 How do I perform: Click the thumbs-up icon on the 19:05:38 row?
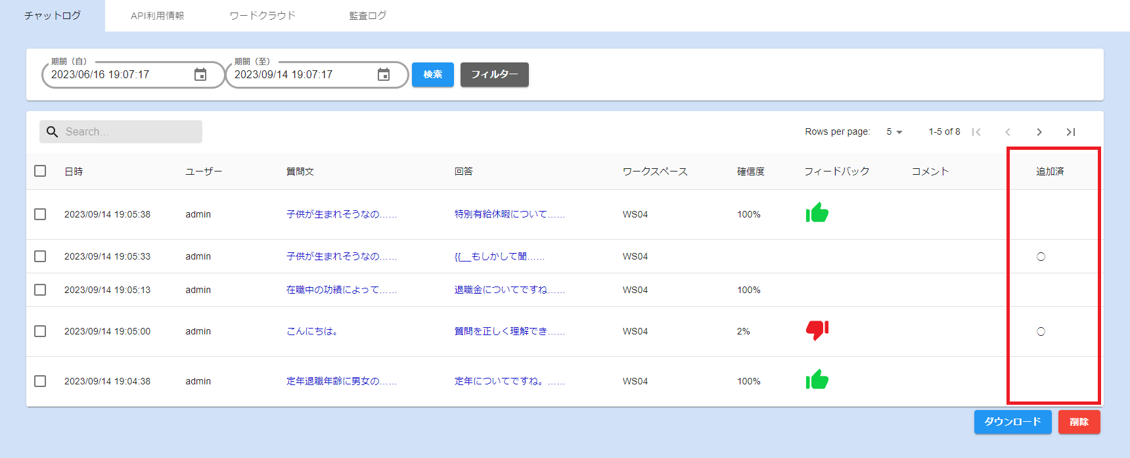pos(817,213)
